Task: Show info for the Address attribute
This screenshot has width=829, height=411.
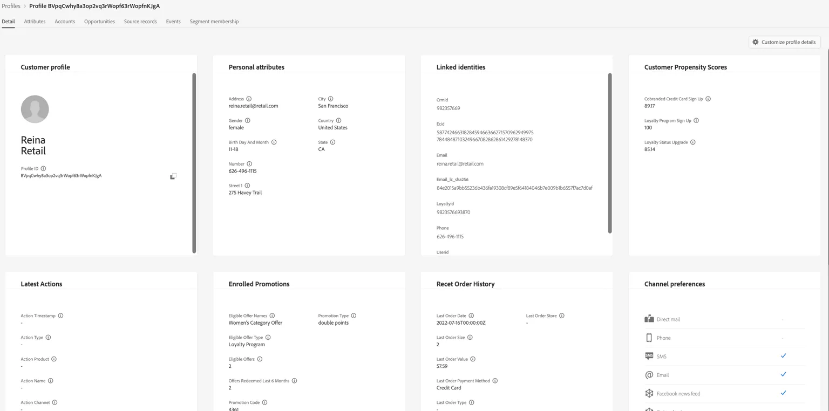Action: click(249, 99)
